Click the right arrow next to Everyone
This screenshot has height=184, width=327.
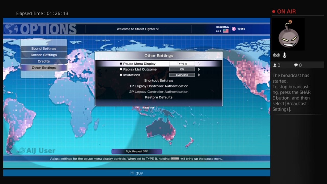pos(199,75)
